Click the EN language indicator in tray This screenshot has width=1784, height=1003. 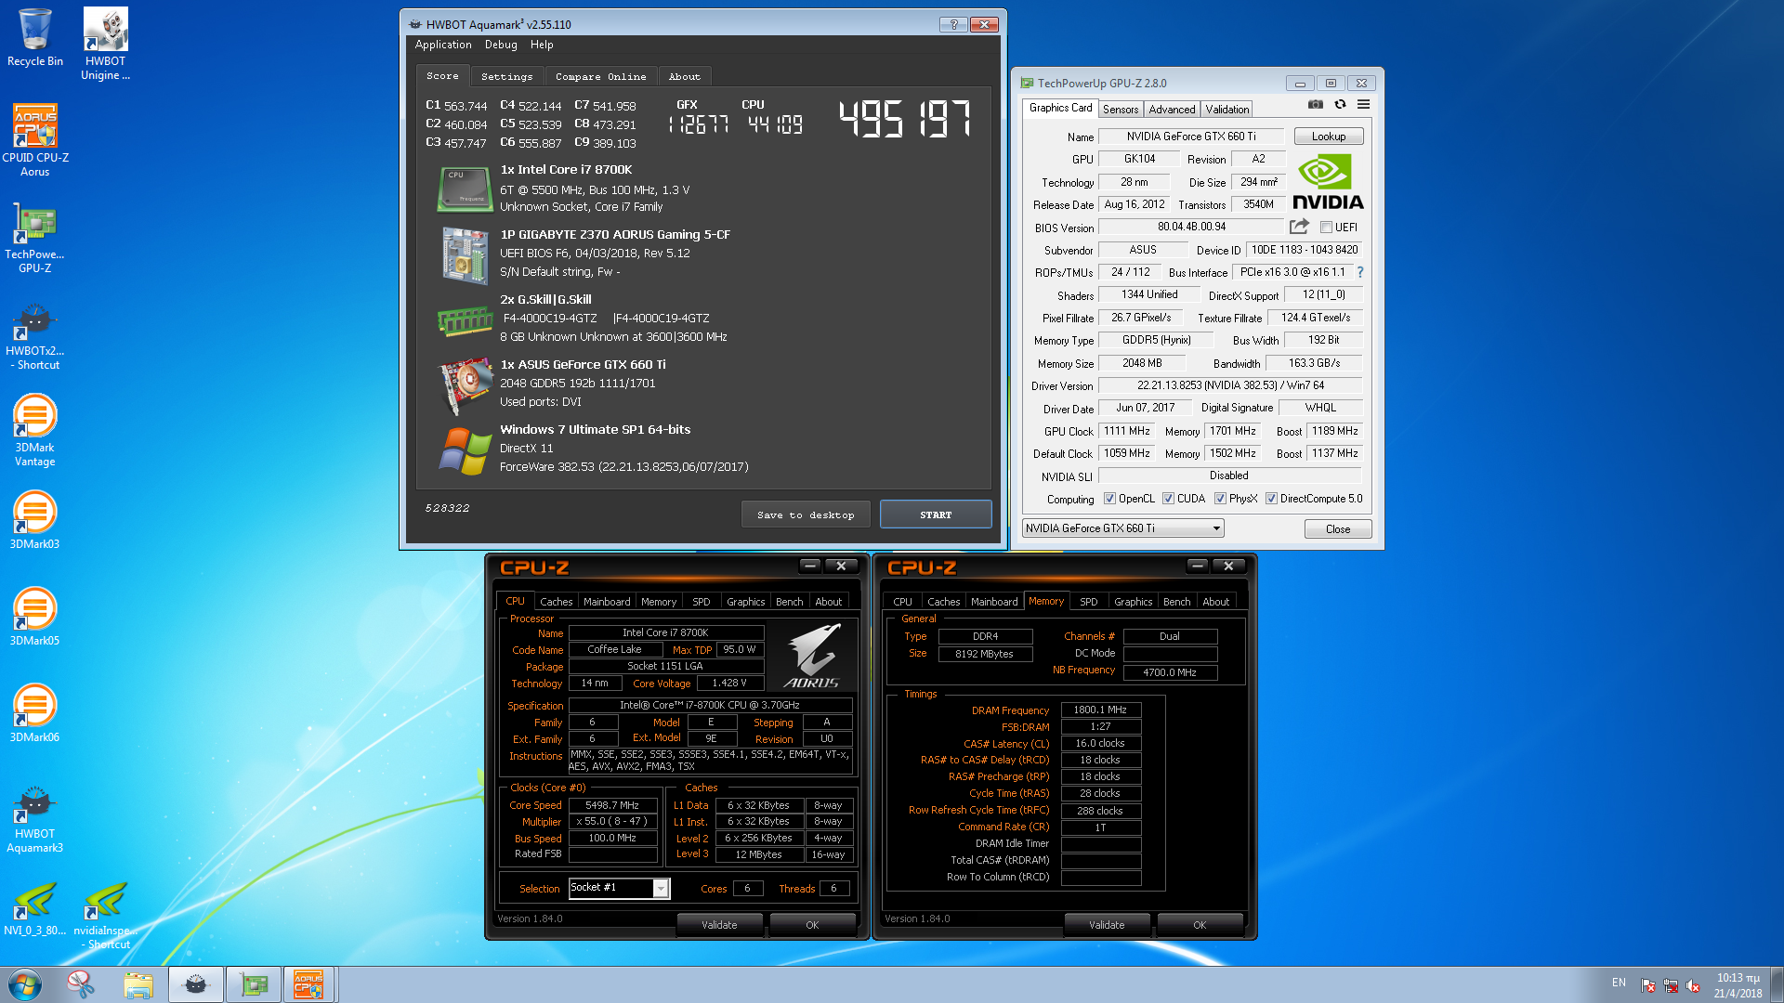click(1619, 983)
